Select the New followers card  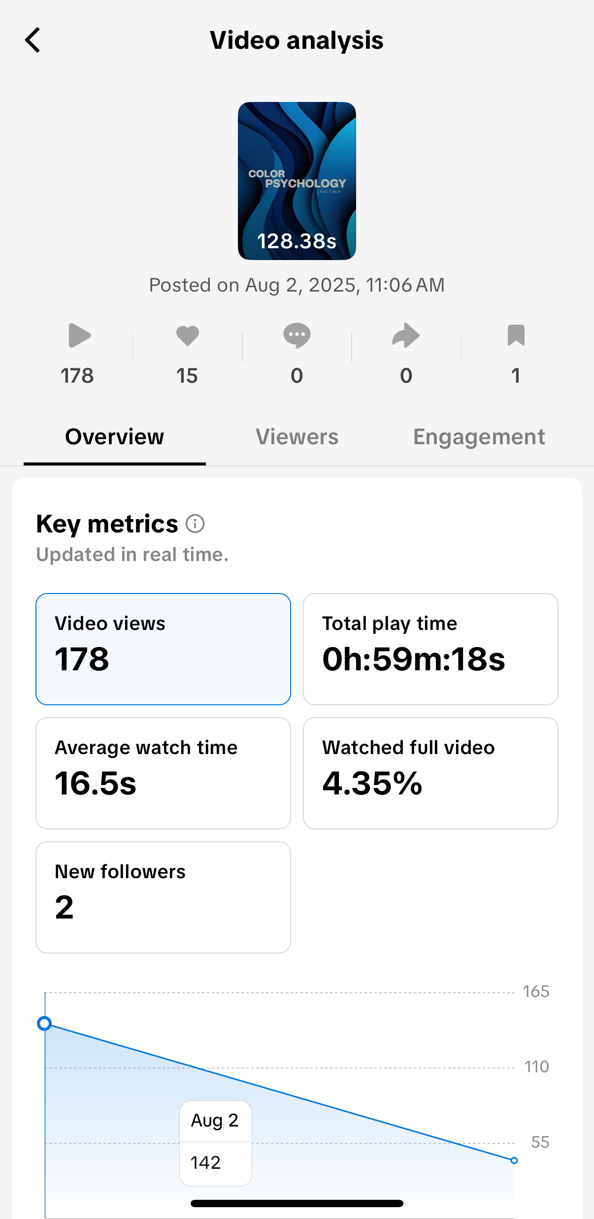tap(163, 897)
